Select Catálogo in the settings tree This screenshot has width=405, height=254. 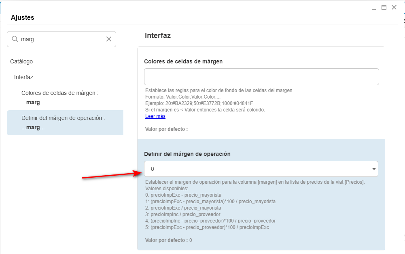pos(21,61)
